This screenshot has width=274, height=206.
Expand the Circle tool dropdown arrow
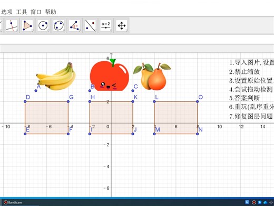(48, 31)
